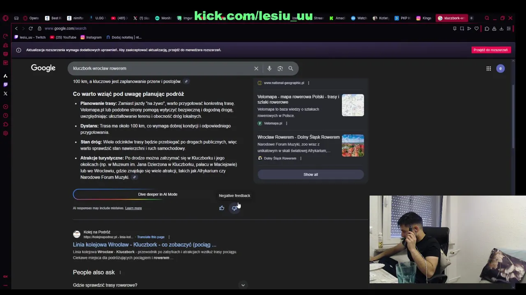Open source link chip after 'przerw i postojów'
Viewport: 526px width, 295px height.
pyautogui.click(x=186, y=82)
